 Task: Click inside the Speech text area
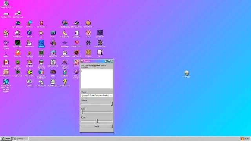[97, 79]
